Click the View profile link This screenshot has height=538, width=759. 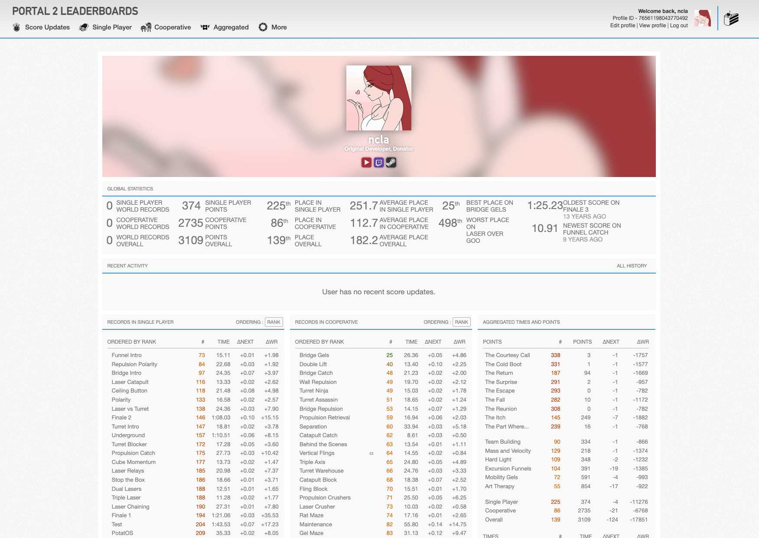652,25
